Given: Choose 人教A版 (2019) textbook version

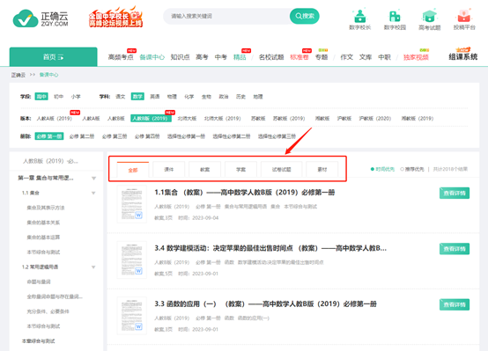Looking at the screenshot, I should tap(54, 119).
